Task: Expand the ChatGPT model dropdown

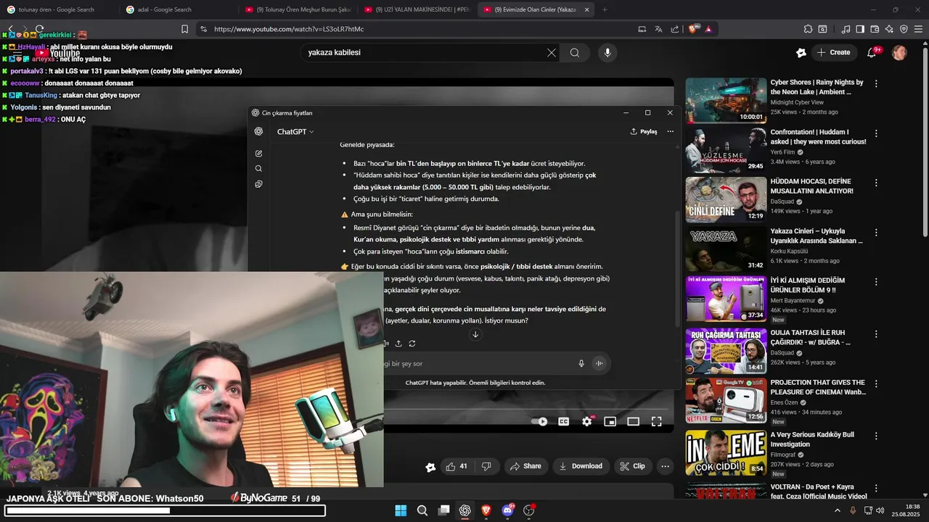Action: coord(295,132)
